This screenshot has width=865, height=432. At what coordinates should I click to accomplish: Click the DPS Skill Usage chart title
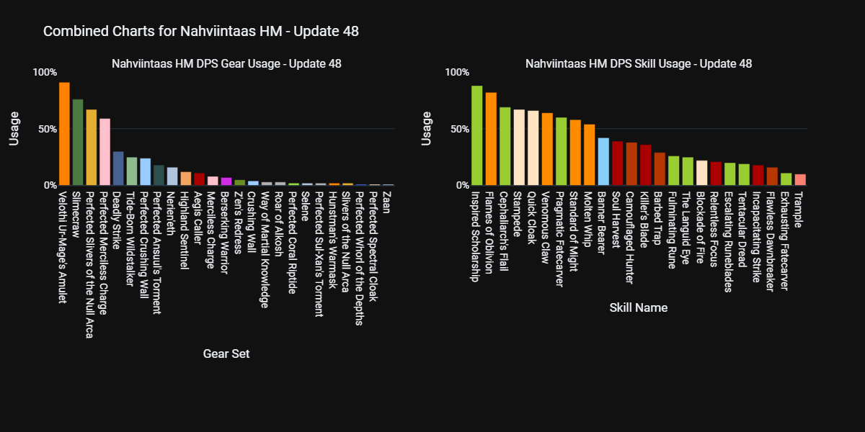pos(638,63)
